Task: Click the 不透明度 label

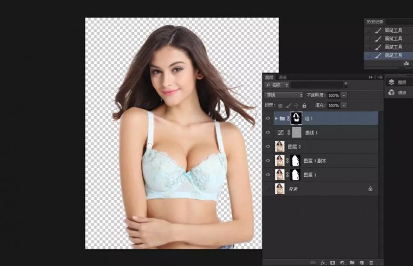Action: click(x=316, y=96)
